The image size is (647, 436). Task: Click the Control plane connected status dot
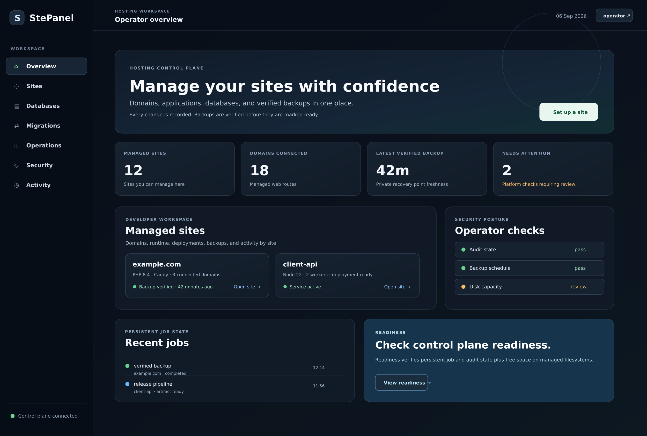(x=12, y=416)
